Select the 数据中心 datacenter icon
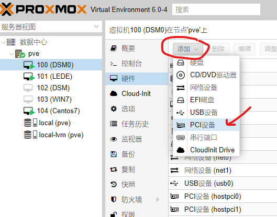The image size is (277, 217). (11, 42)
